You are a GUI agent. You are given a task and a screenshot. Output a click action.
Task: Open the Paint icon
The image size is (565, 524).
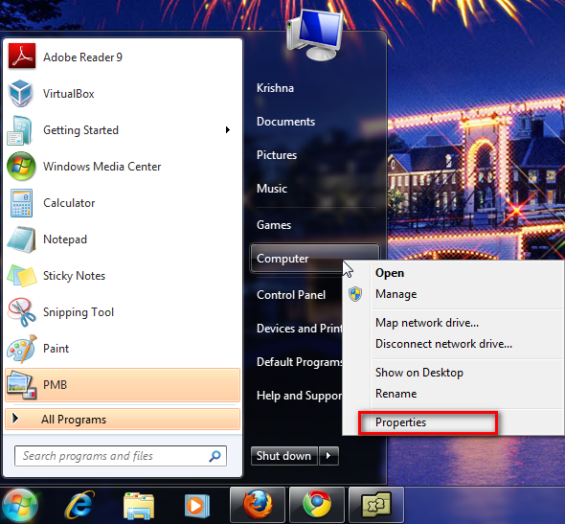point(22,349)
